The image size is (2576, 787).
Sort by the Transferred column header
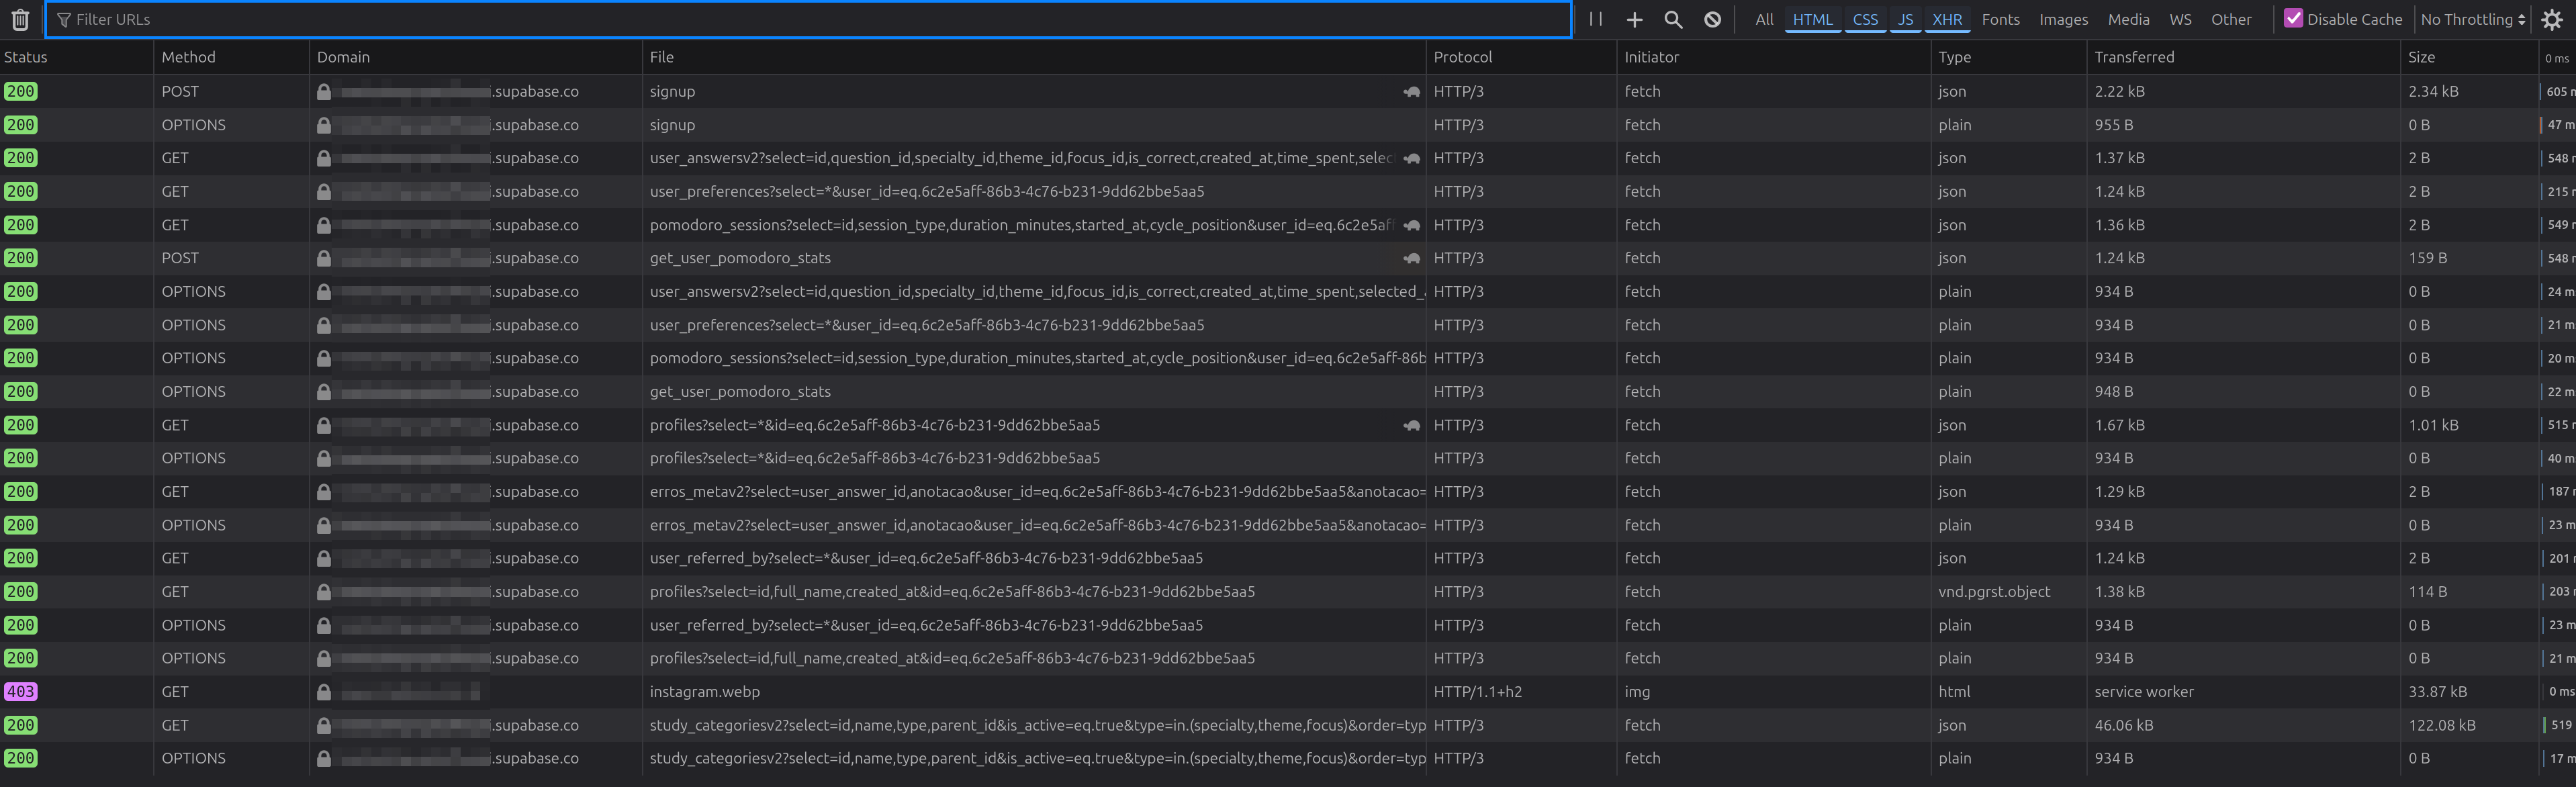coord(2134,57)
